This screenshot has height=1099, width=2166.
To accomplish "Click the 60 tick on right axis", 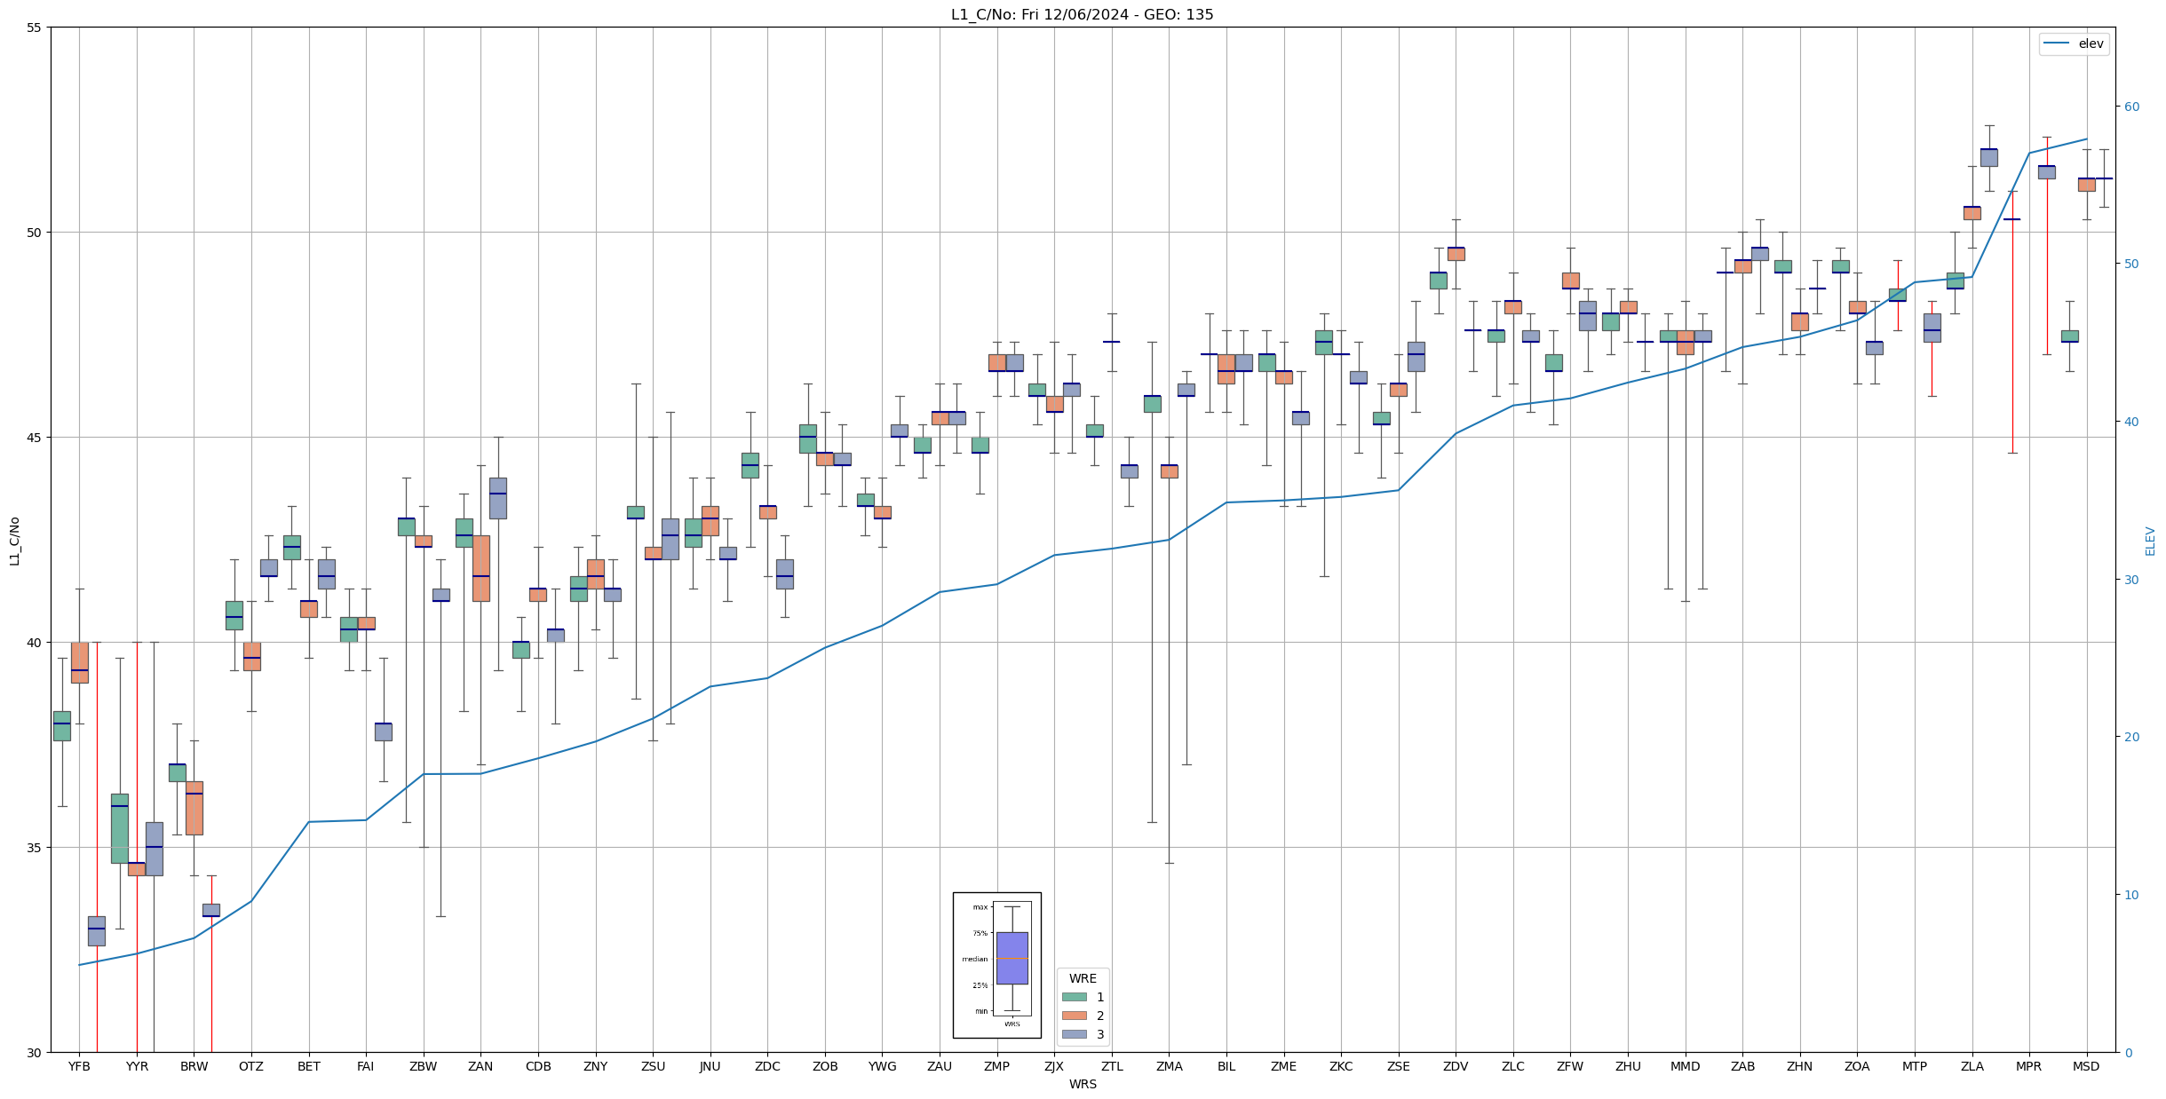I will pos(2131,107).
